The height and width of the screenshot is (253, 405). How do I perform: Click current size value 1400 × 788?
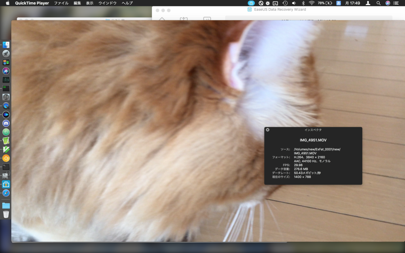tap(303, 177)
